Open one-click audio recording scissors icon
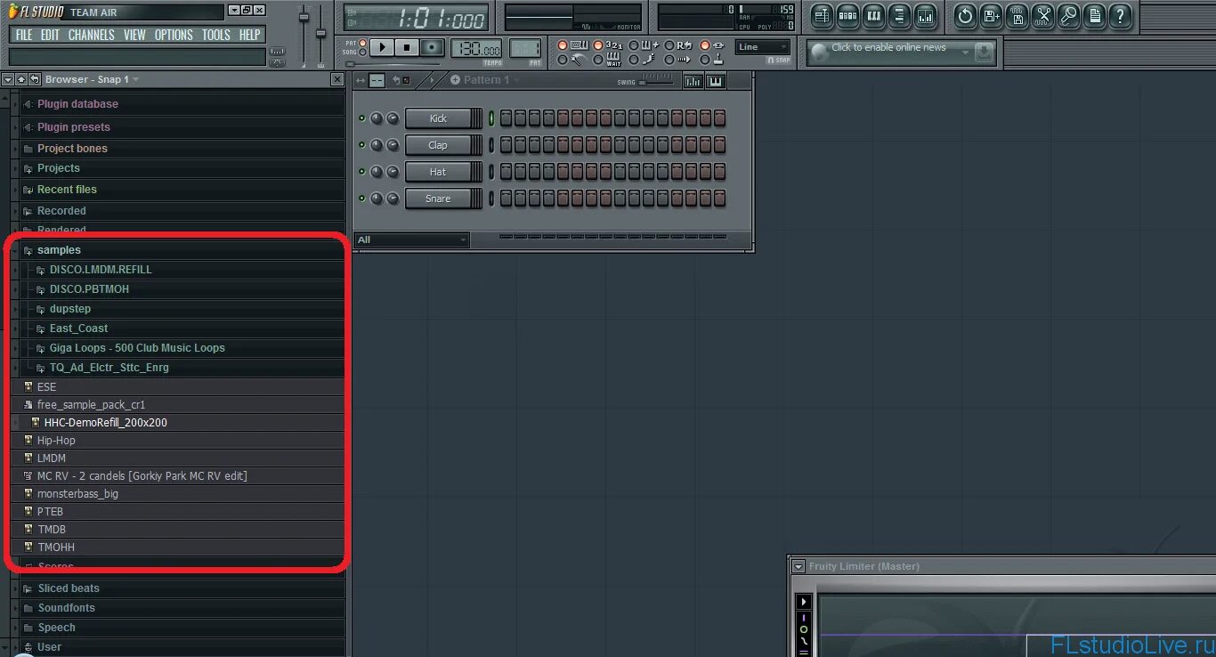Viewport: 1216px width, 657px height. (1042, 15)
